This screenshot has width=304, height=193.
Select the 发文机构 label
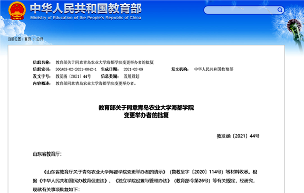[x=180, y=69]
